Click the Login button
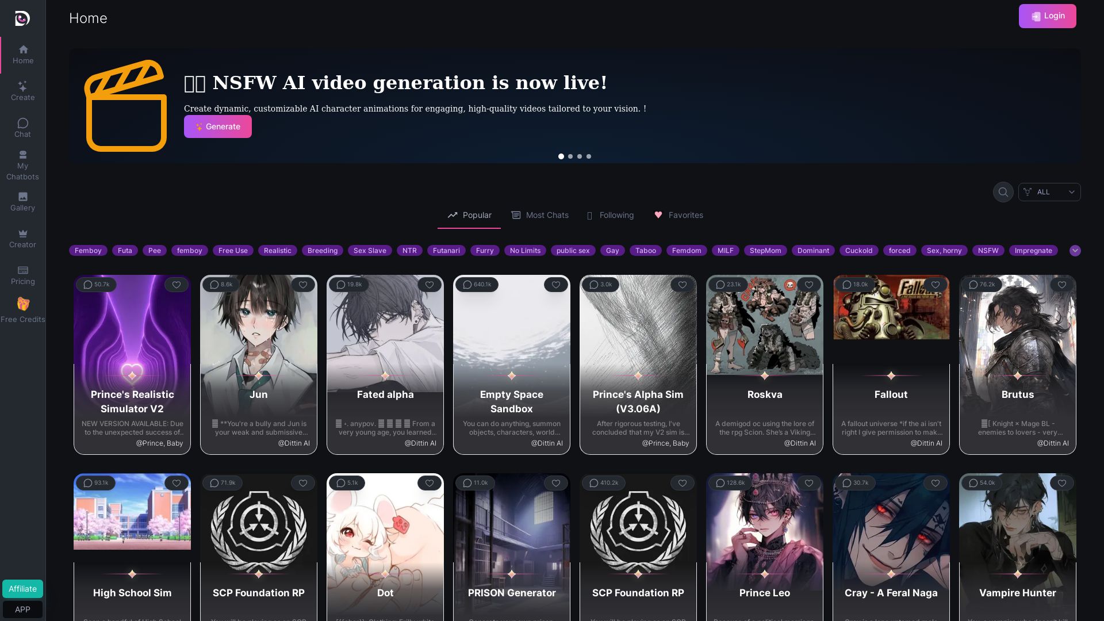The image size is (1104, 621). 1047,16
